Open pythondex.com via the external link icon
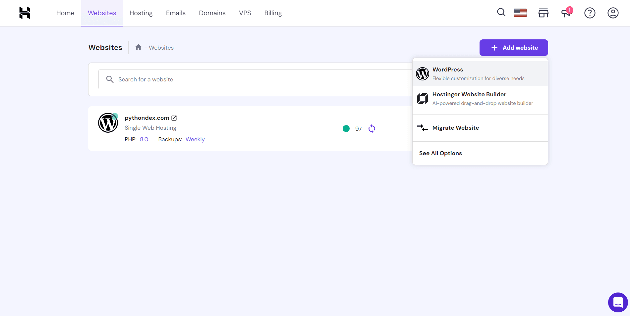The image size is (630, 316). (174, 118)
